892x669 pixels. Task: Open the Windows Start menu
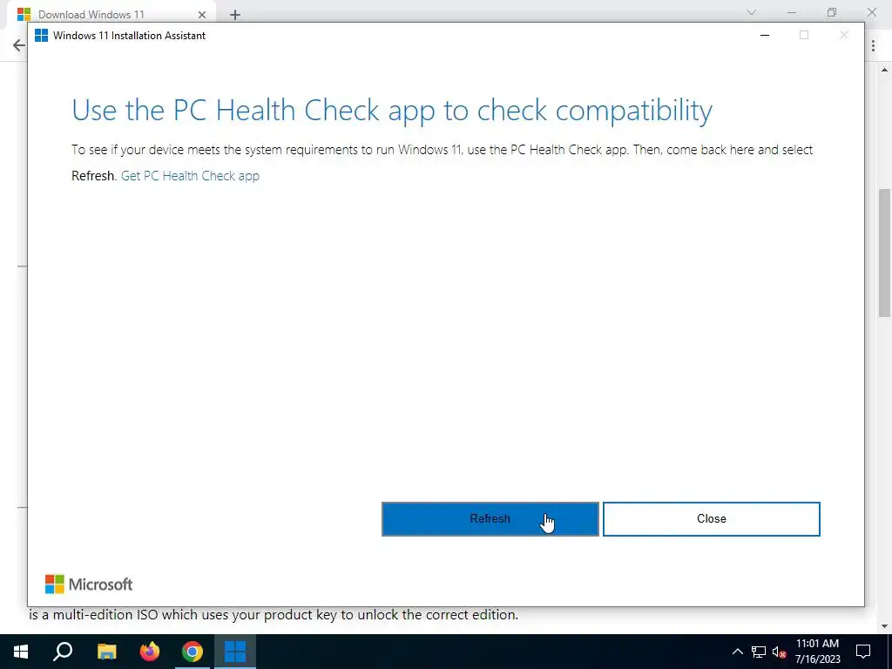click(x=21, y=652)
